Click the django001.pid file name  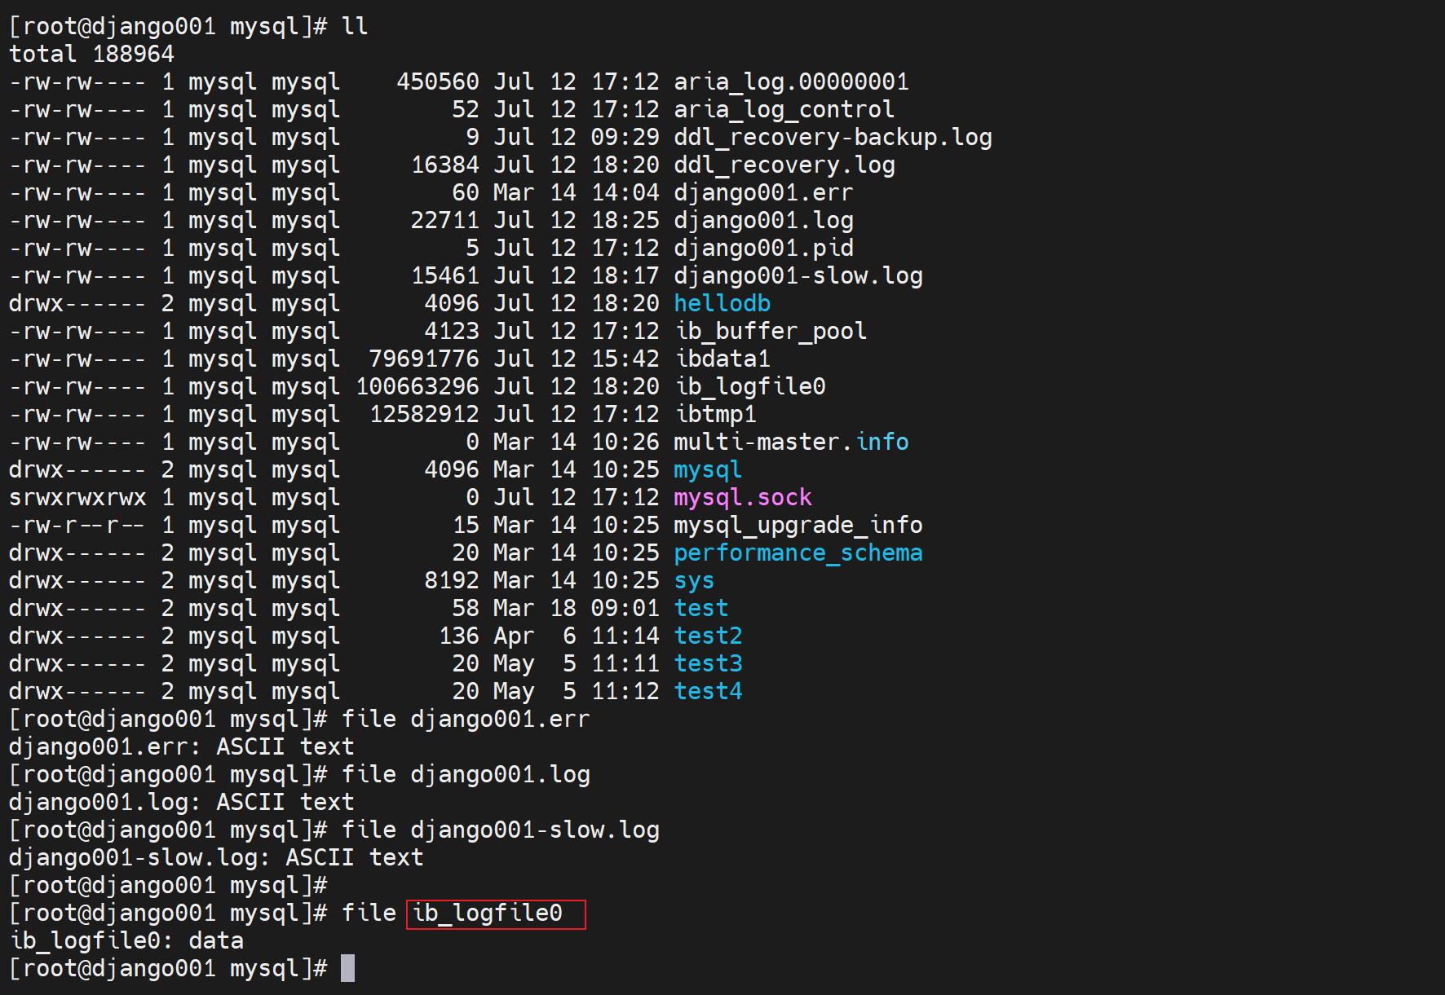coord(763,248)
